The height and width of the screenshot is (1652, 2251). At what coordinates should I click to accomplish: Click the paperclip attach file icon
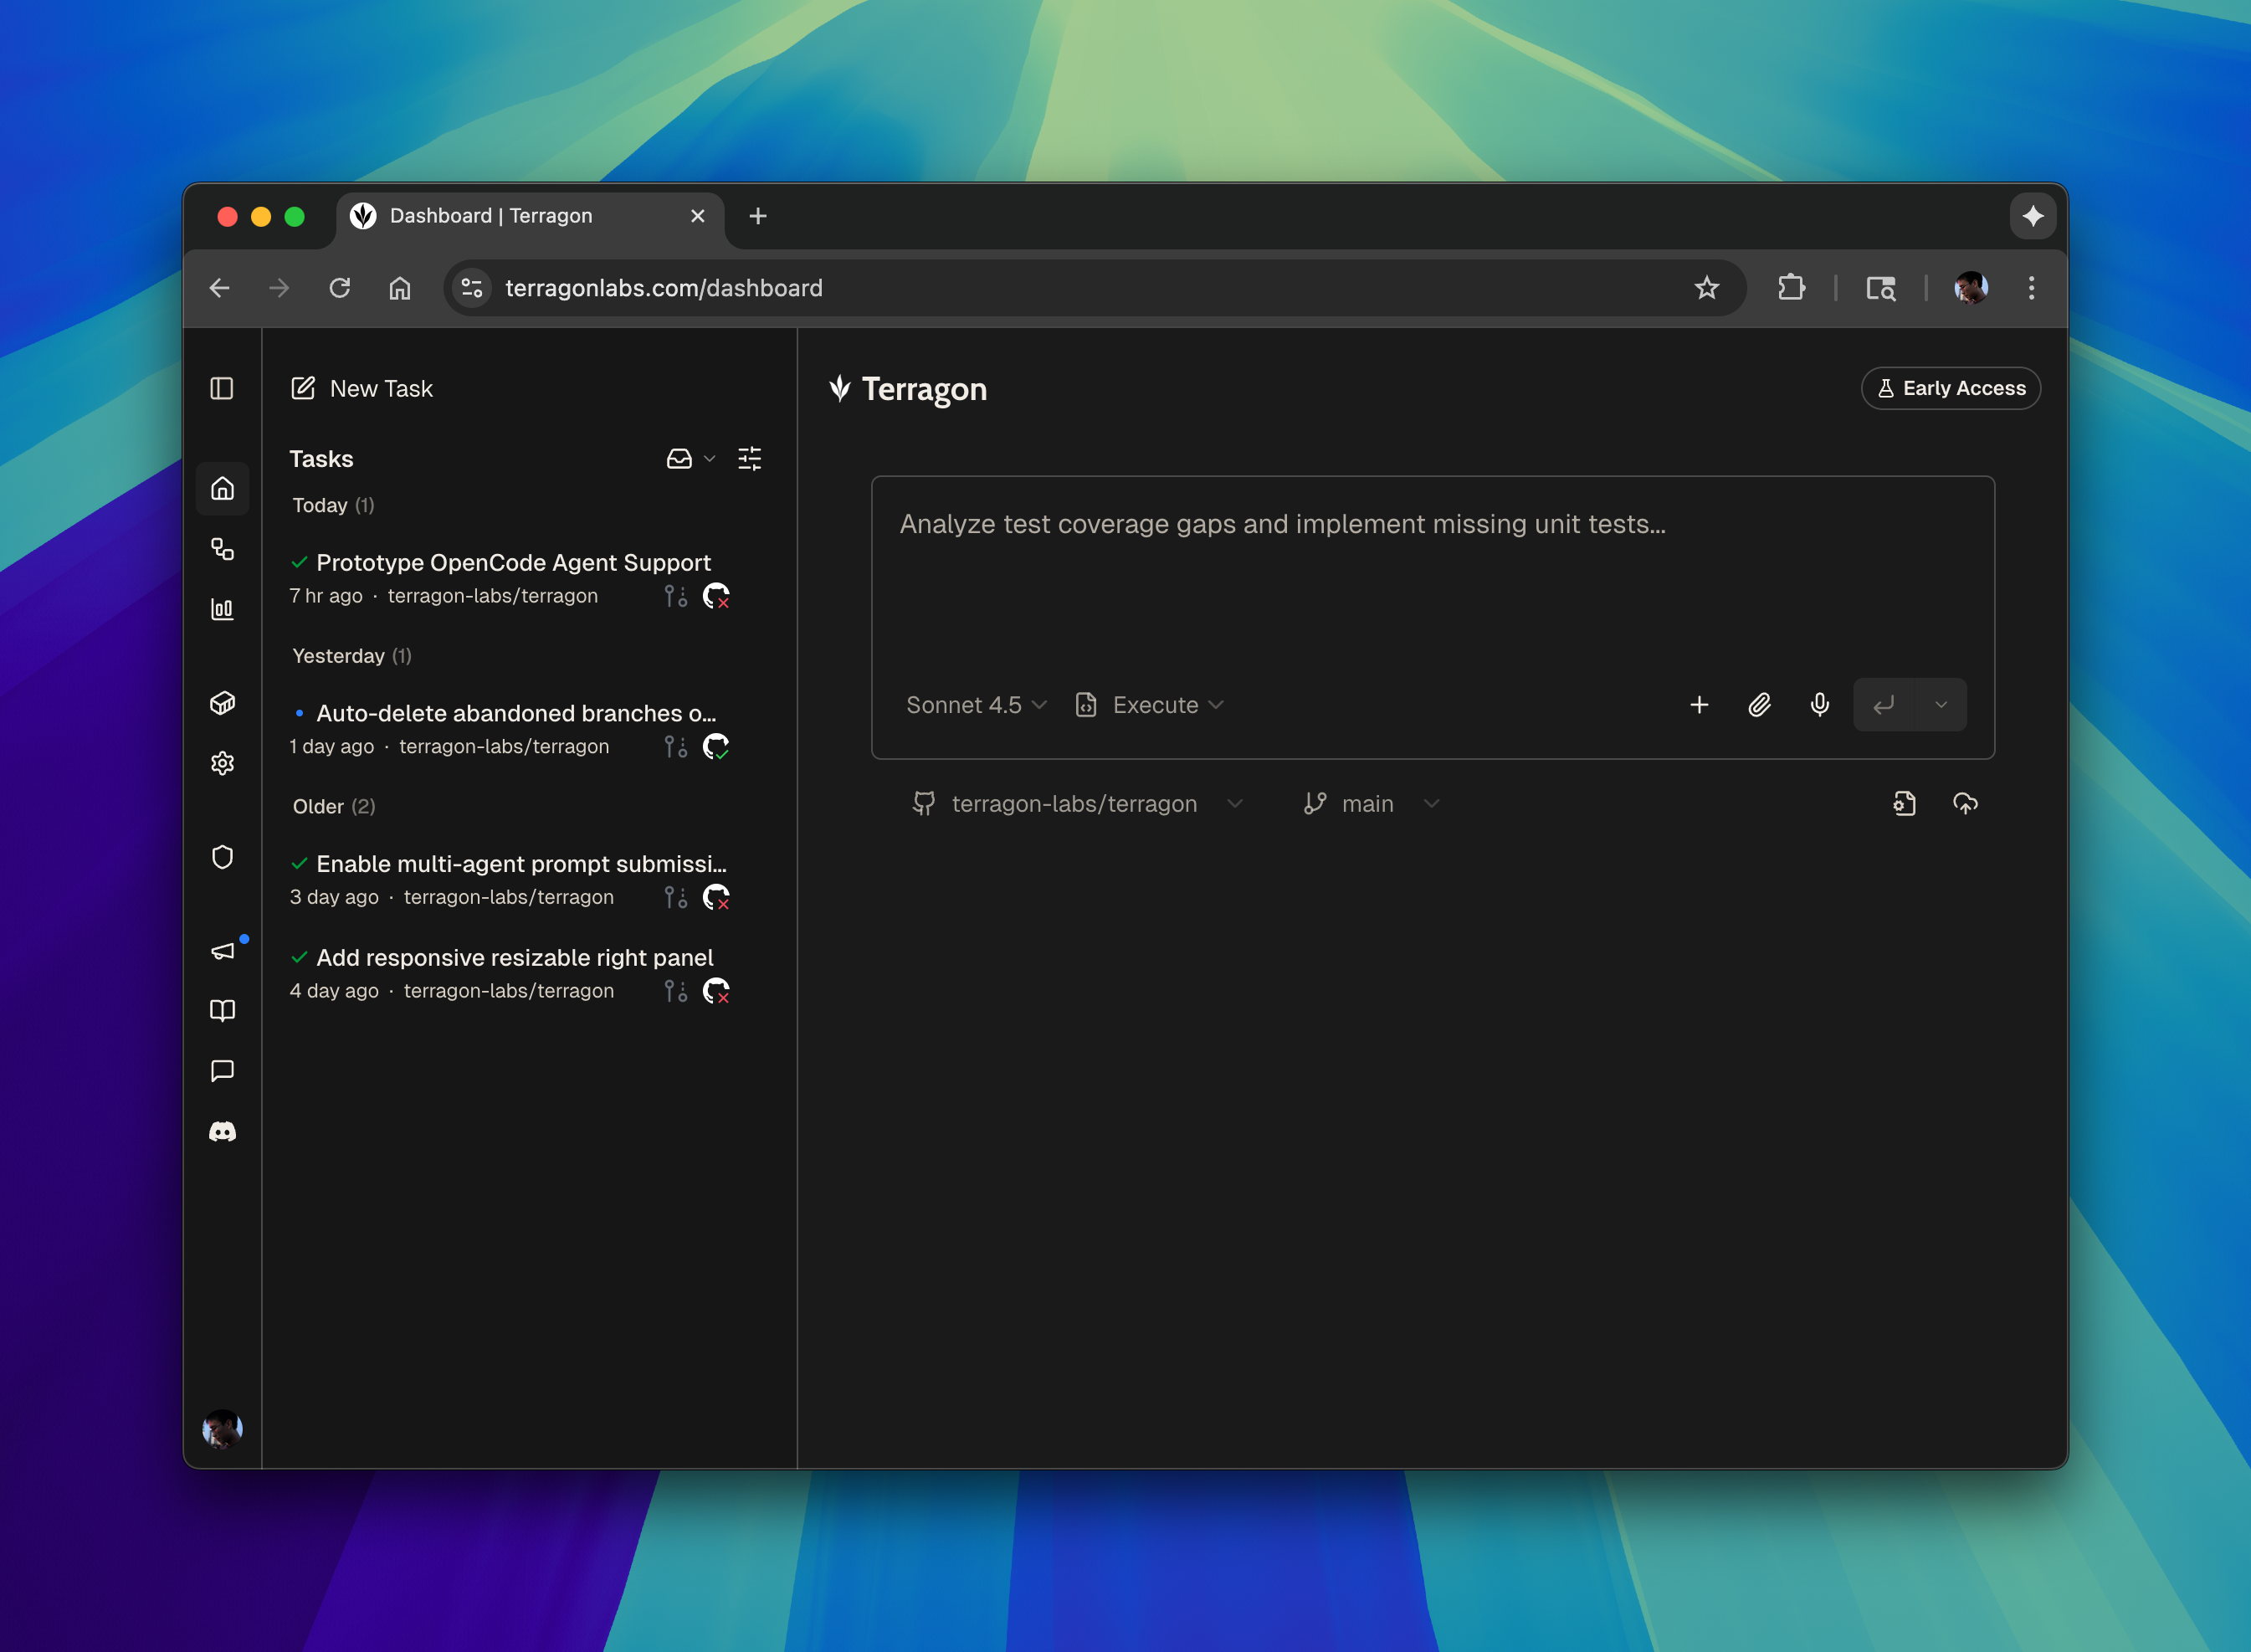[1759, 705]
